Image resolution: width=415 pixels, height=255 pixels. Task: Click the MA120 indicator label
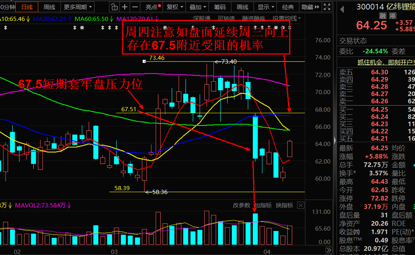pyautogui.click(x=137, y=19)
